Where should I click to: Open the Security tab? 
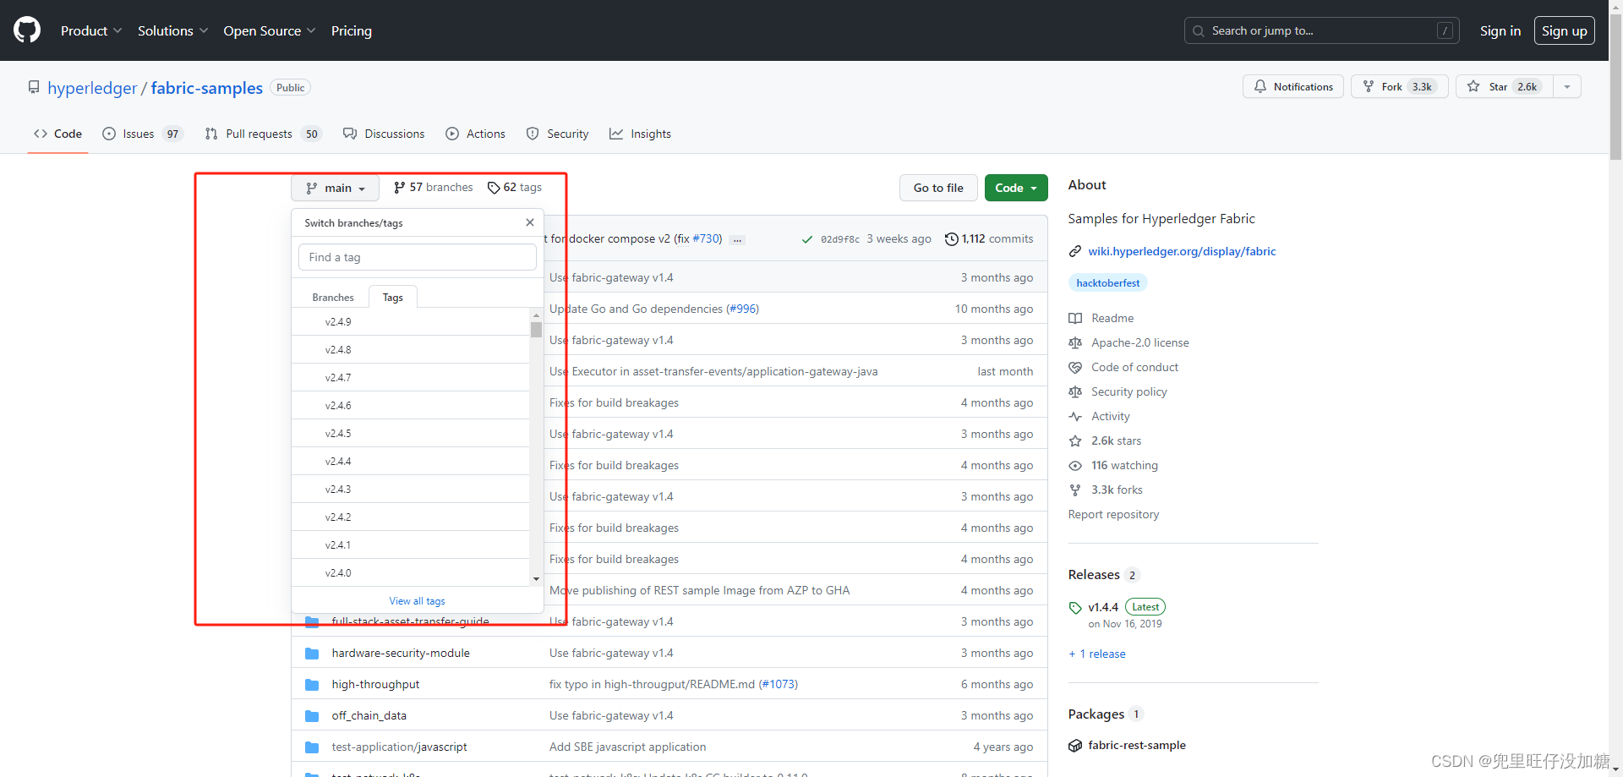[557, 134]
